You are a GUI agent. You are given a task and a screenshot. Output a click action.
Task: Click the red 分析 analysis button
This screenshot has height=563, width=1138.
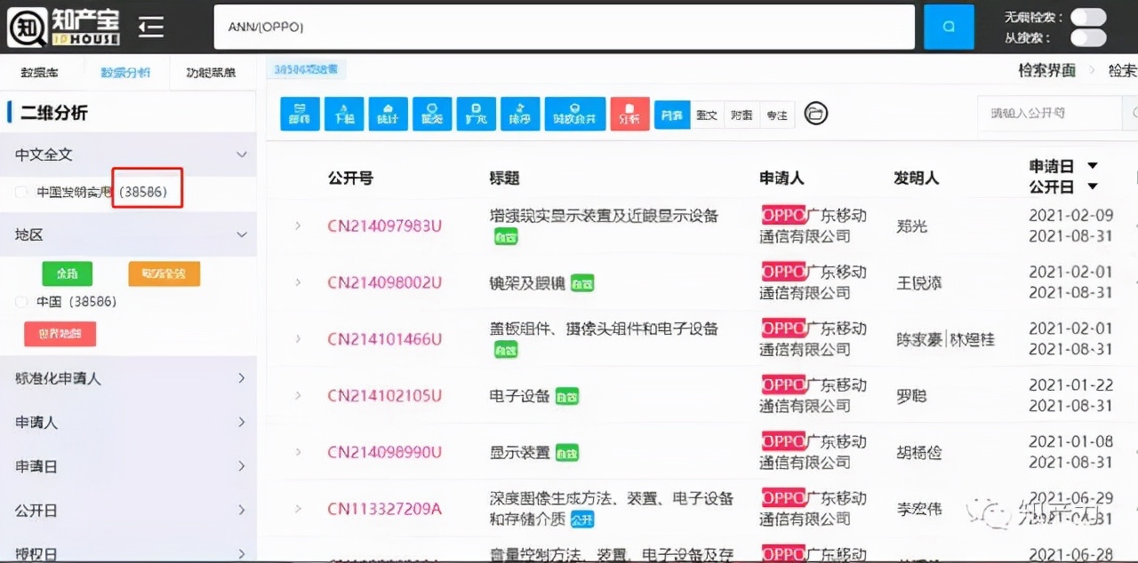[629, 114]
